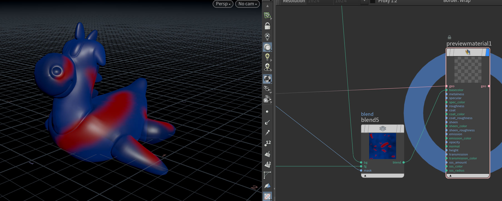
Task: Toggle the display primitive normals icon
Action: pos(267,154)
